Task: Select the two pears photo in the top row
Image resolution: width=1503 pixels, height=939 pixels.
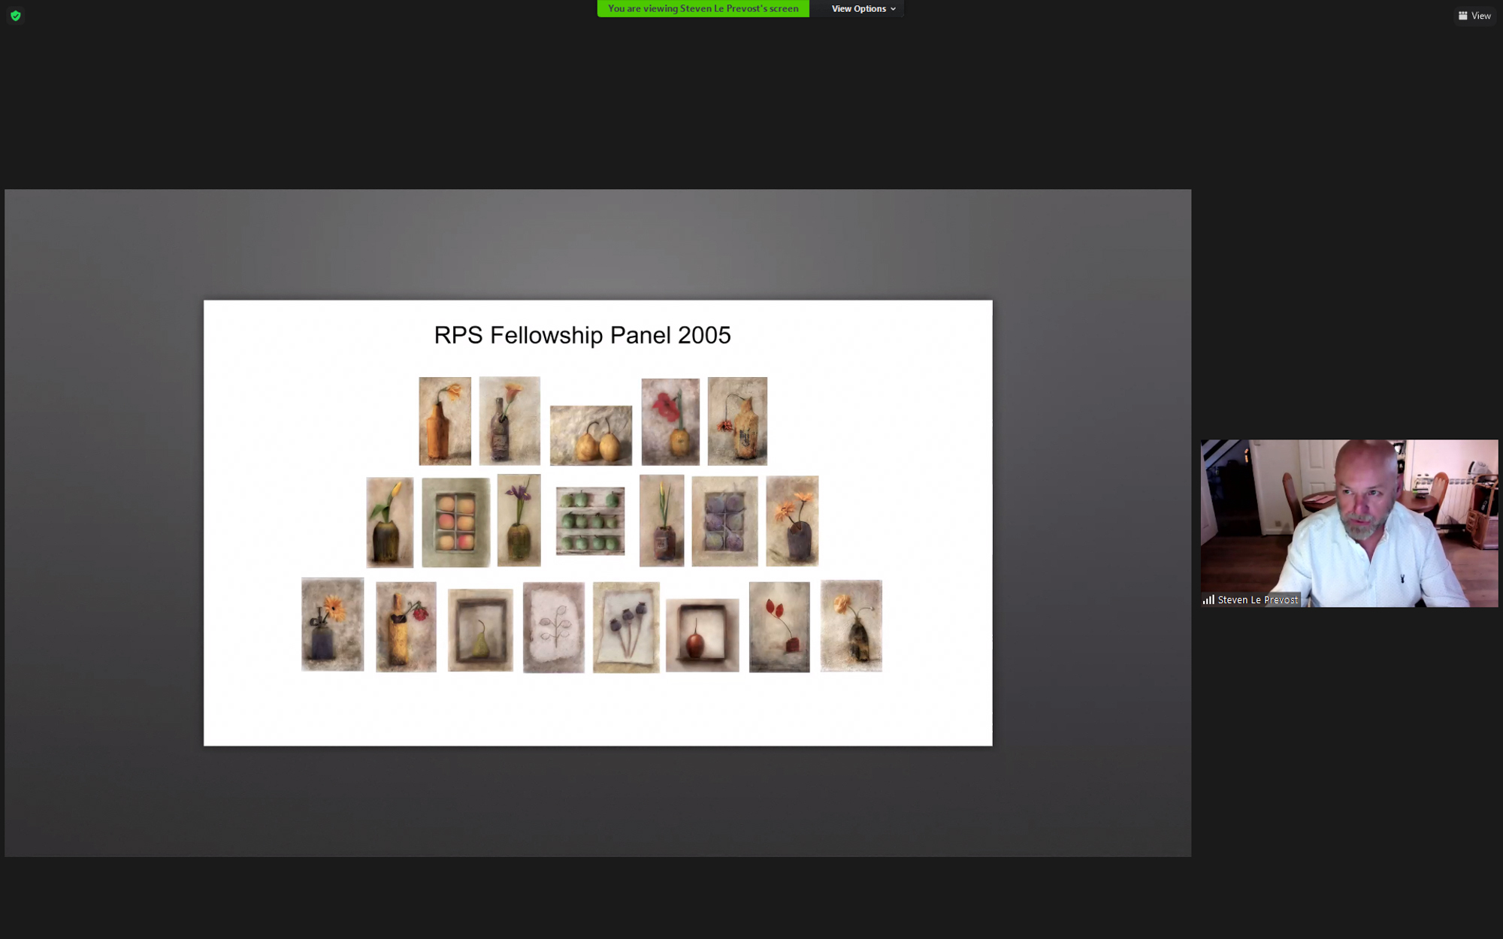Action: click(591, 436)
